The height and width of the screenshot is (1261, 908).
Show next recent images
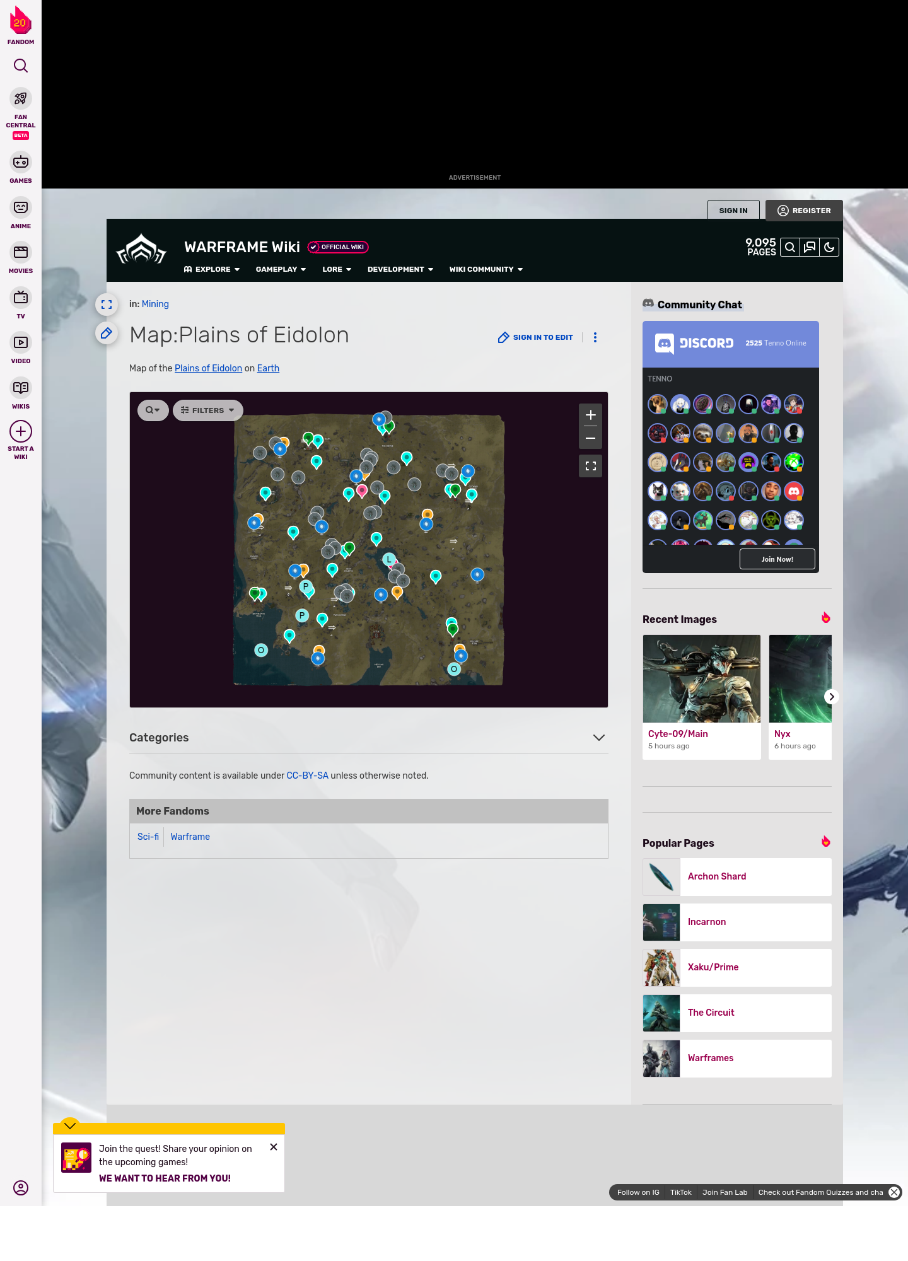coord(832,697)
